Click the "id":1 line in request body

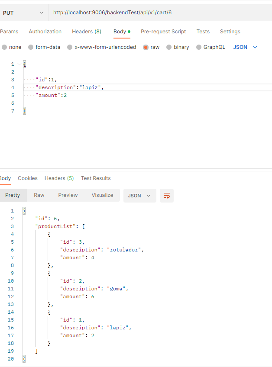pyautogui.click(x=46, y=80)
